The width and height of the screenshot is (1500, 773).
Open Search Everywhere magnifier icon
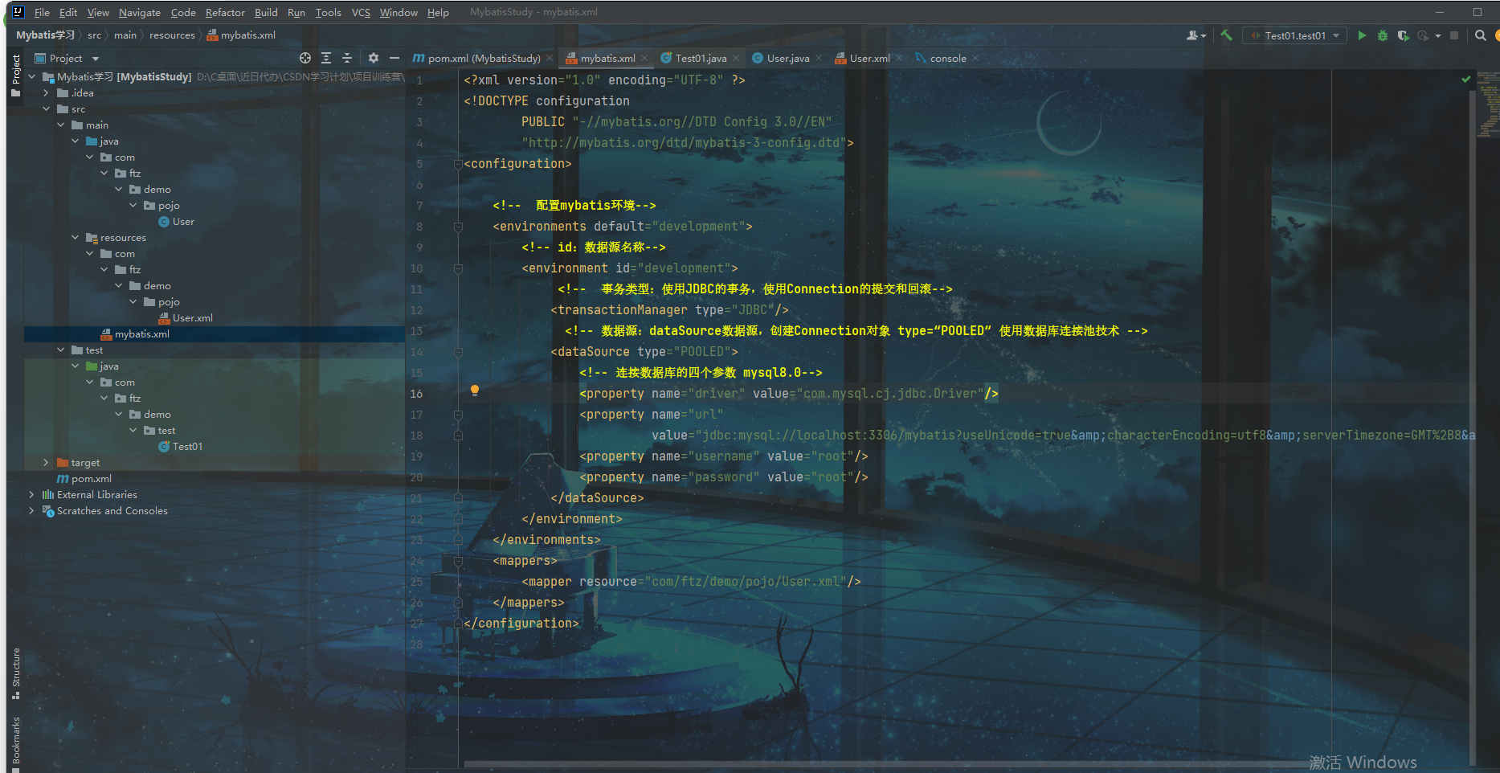point(1480,35)
